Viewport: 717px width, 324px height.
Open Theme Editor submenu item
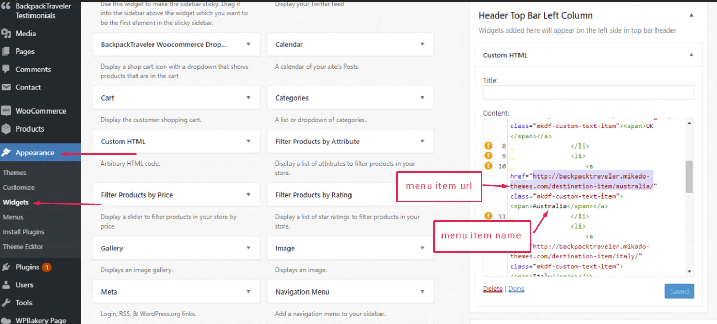[23, 247]
